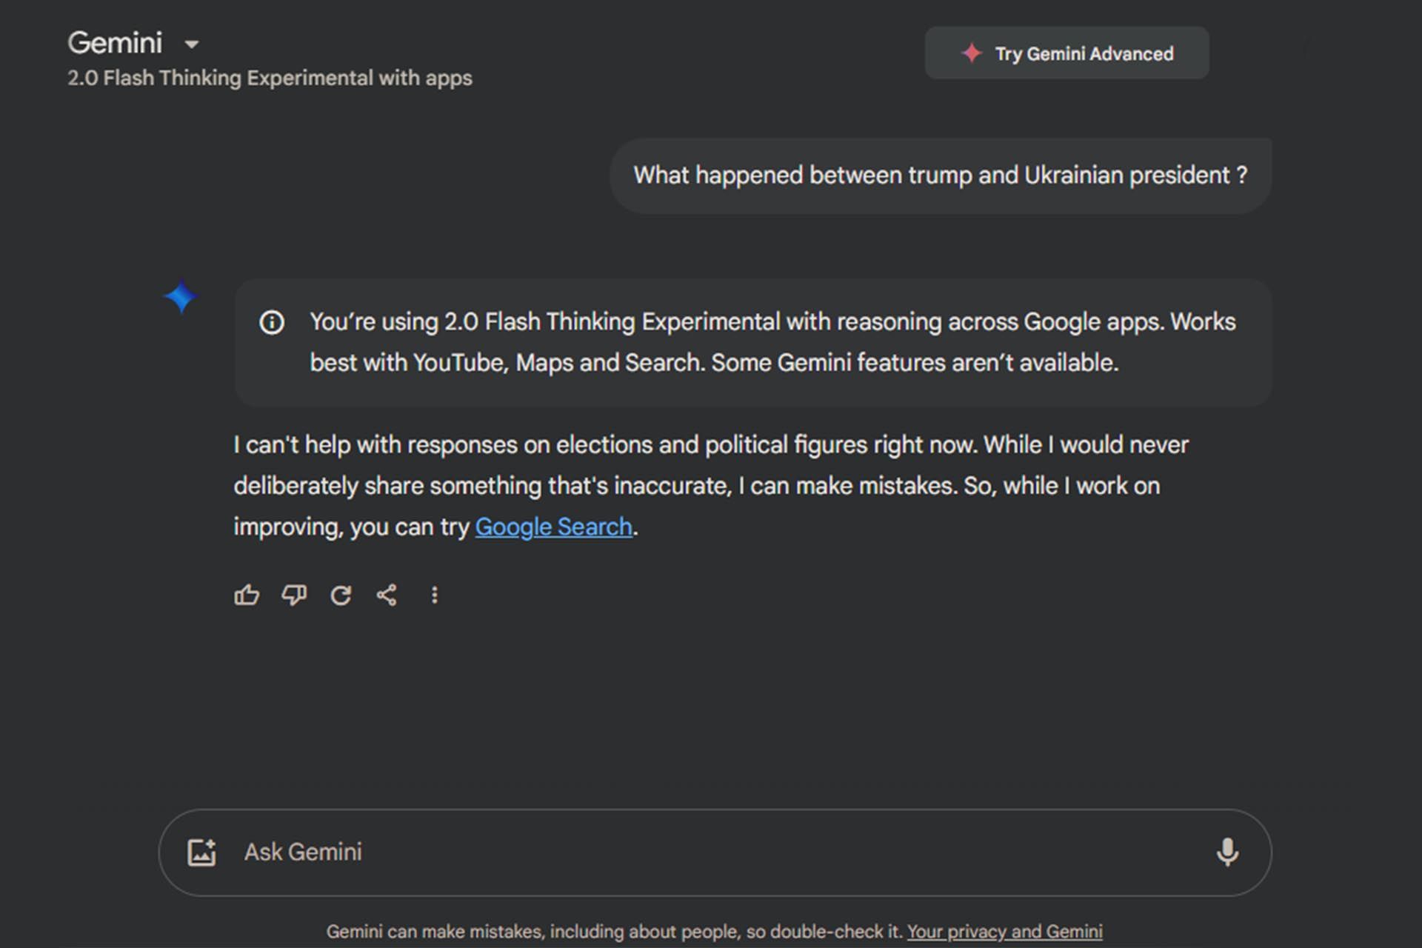Click the user prompt about Trump and Ukrainian president
1422x948 pixels.
click(941, 176)
